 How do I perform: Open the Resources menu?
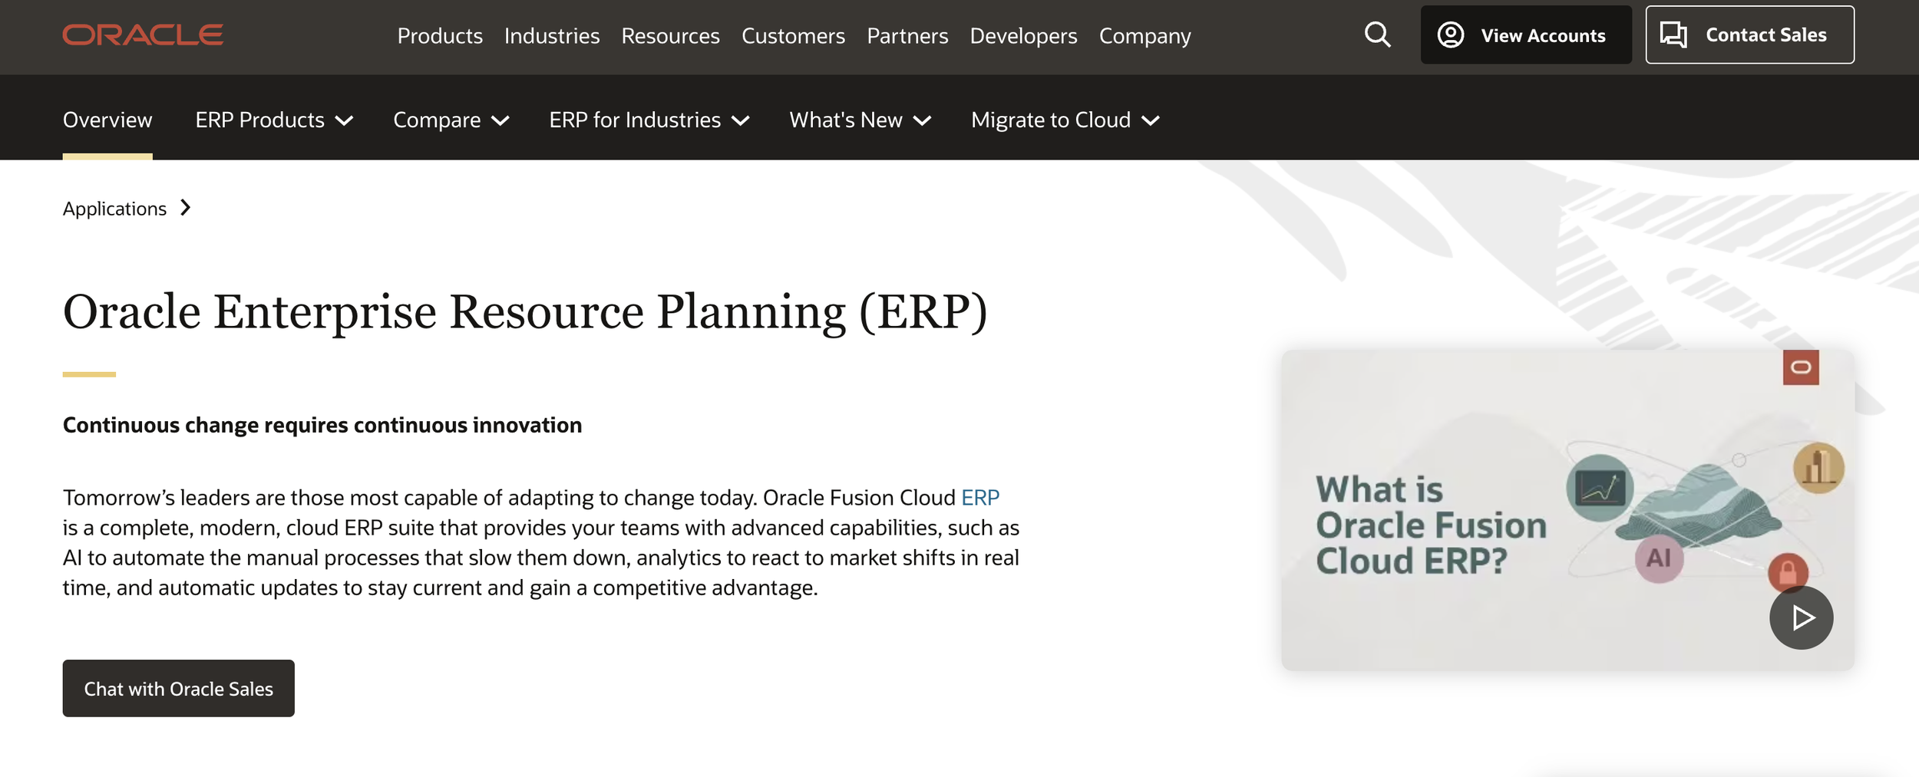pos(670,36)
